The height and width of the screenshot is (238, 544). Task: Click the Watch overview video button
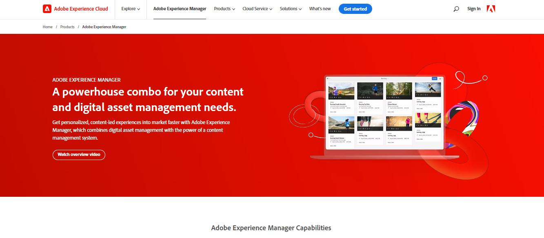point(79,155)
